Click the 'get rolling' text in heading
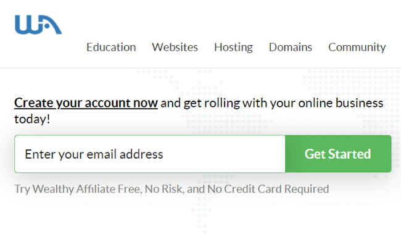Viewport: 401px width, 247px height. point(212,103)
